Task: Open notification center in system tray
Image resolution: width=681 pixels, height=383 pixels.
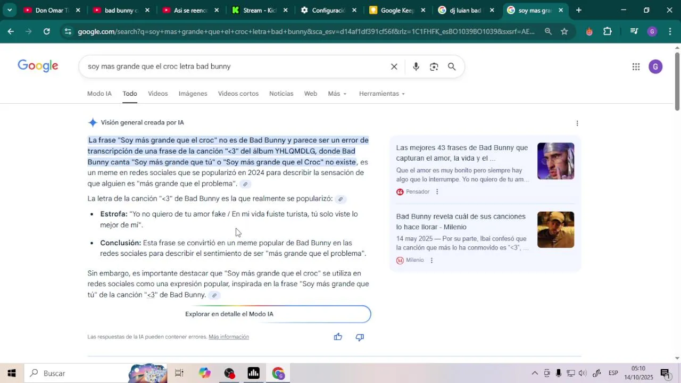Action: tap(665, 373)
